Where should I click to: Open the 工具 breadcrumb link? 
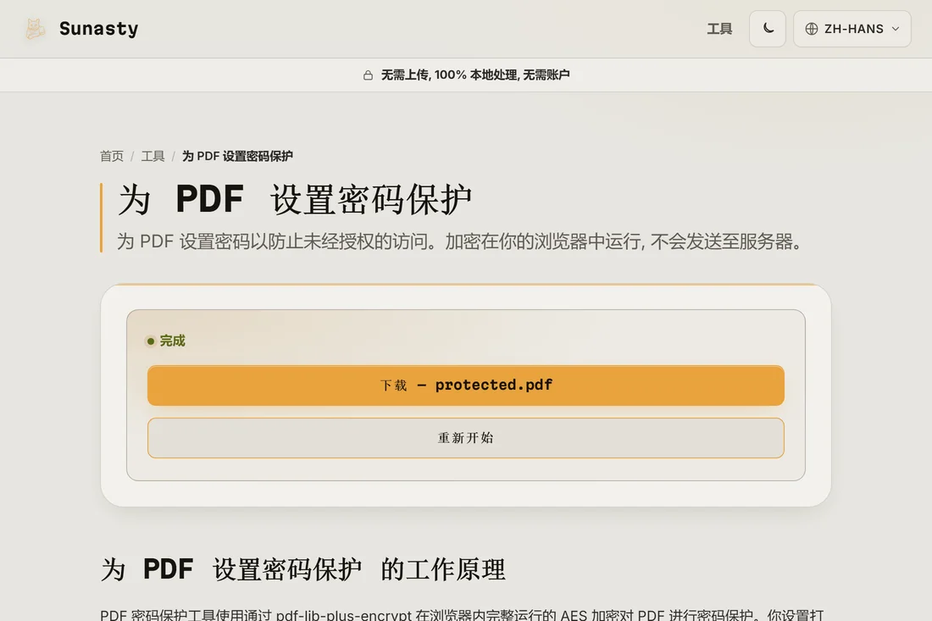click(153, 156)
